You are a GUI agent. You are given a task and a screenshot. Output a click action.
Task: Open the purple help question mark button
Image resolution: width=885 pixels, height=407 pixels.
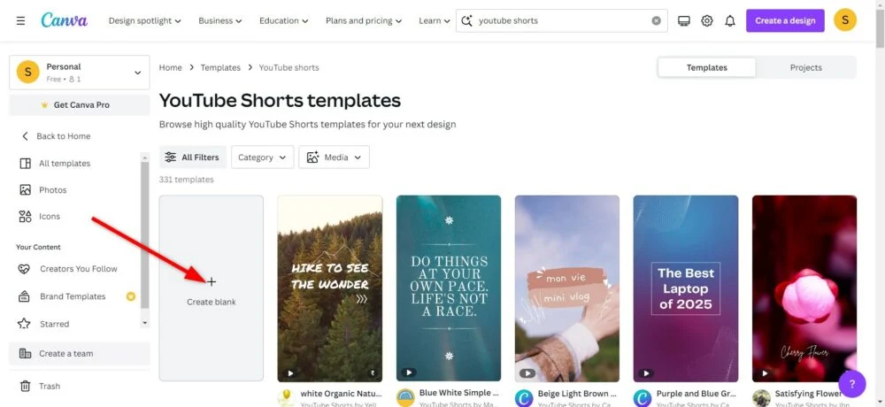pos(851,383)
